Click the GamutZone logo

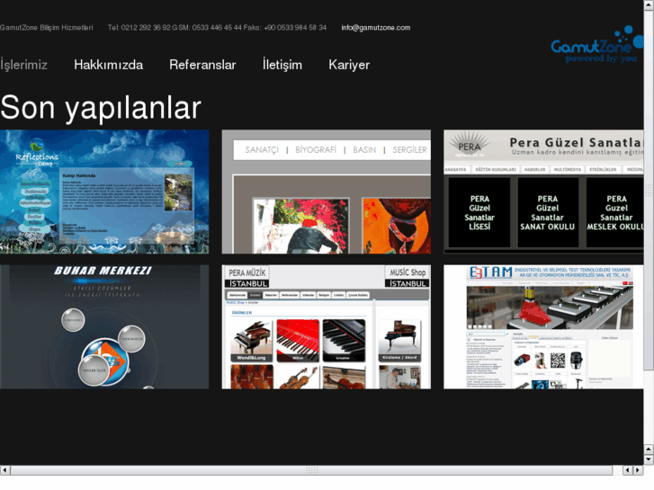[597, 44]
